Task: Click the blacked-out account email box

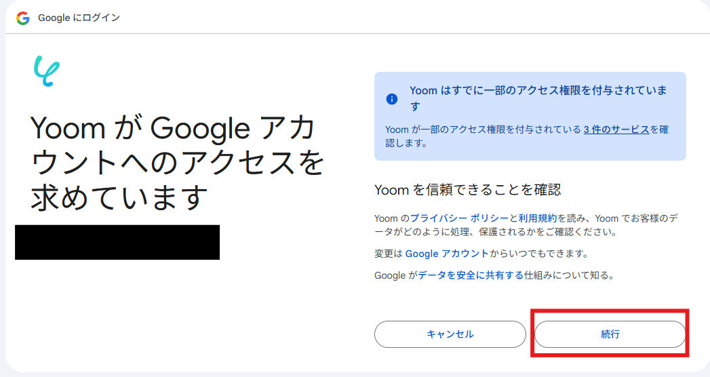Action: [117, 242]
